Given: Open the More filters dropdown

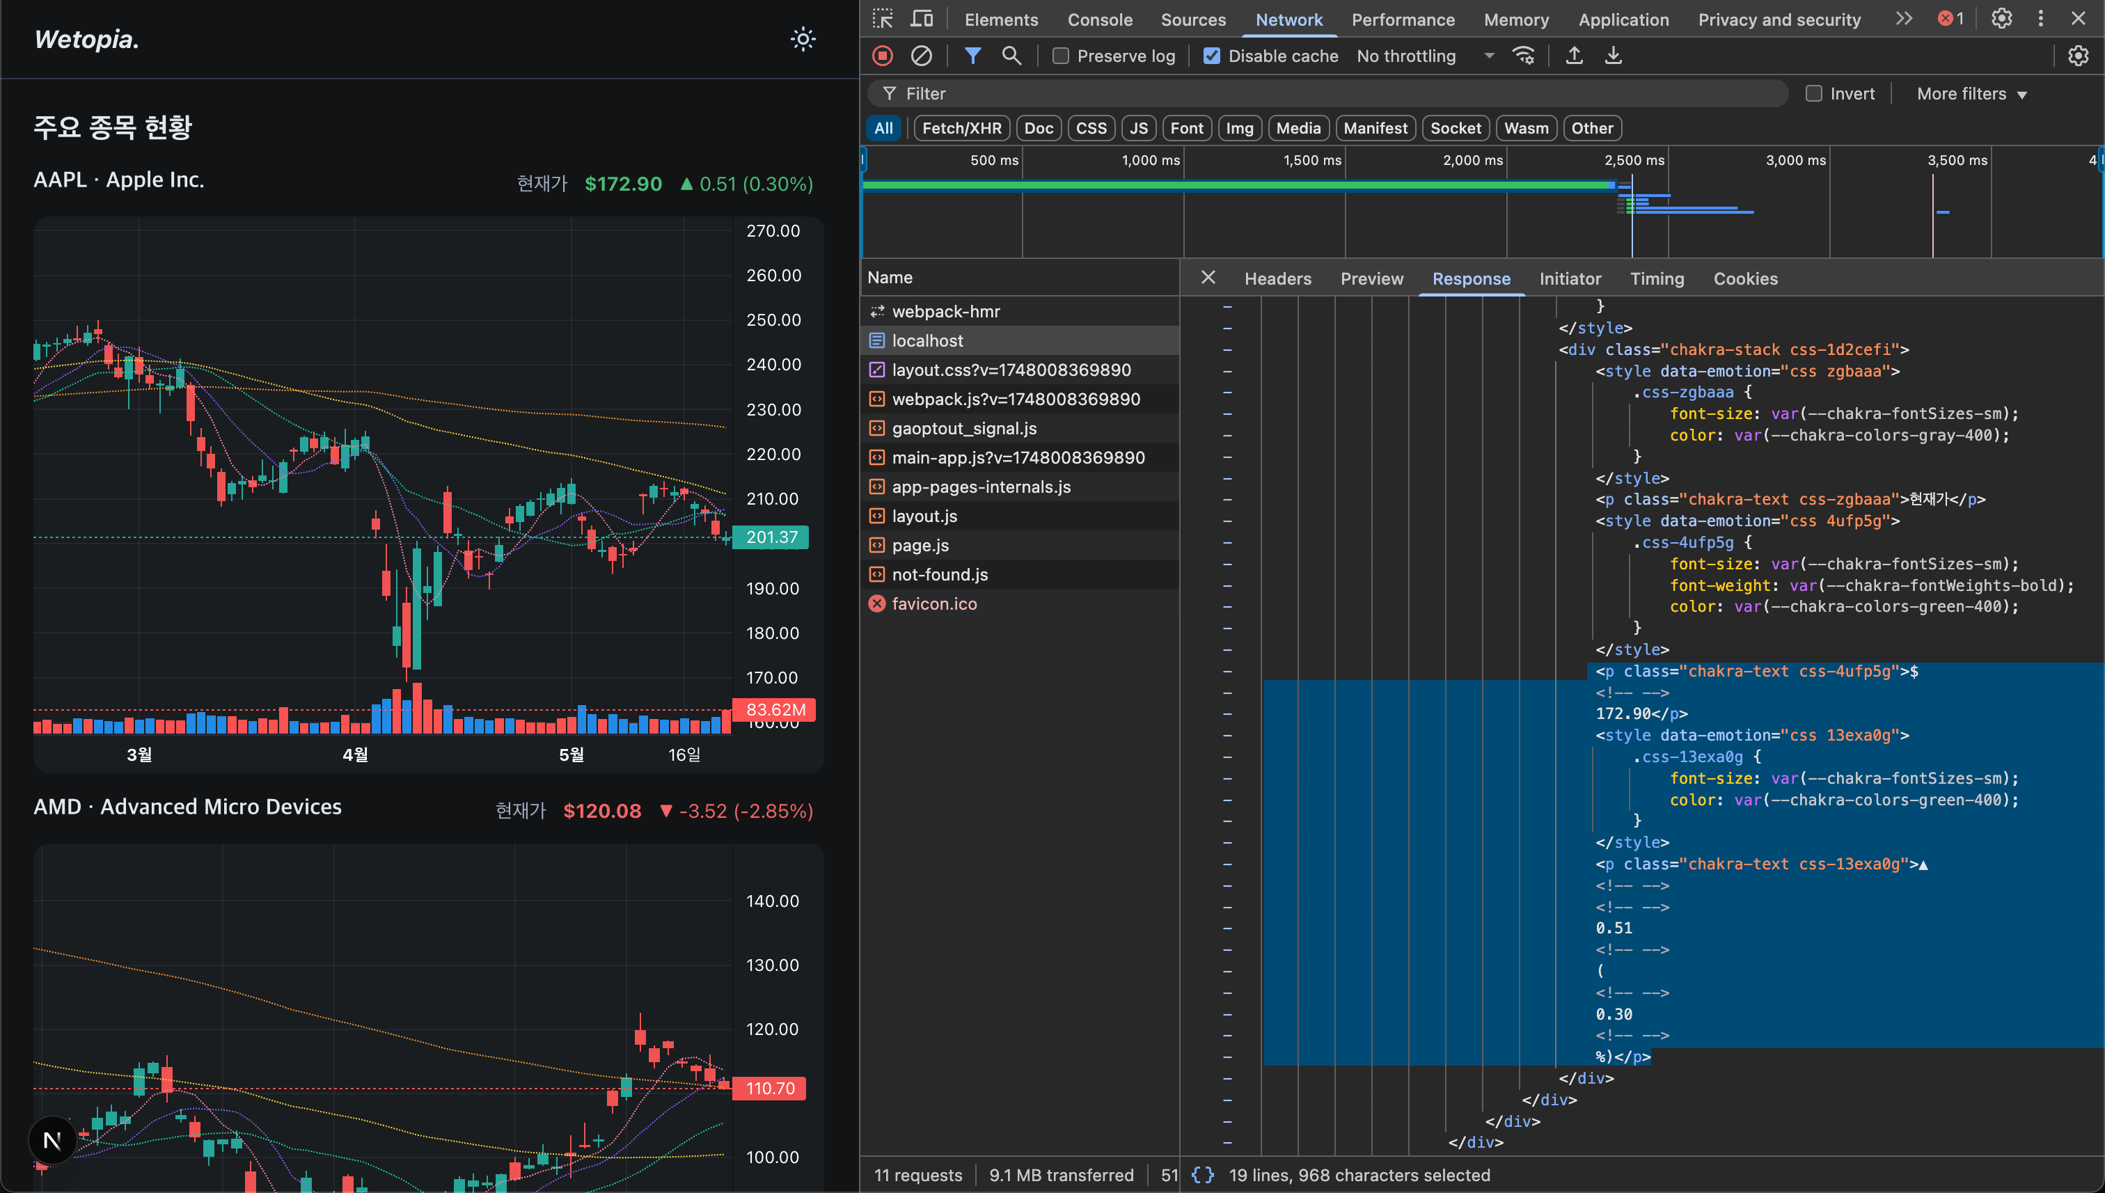Looking at the screenshot, I should tap(1971, 93).
